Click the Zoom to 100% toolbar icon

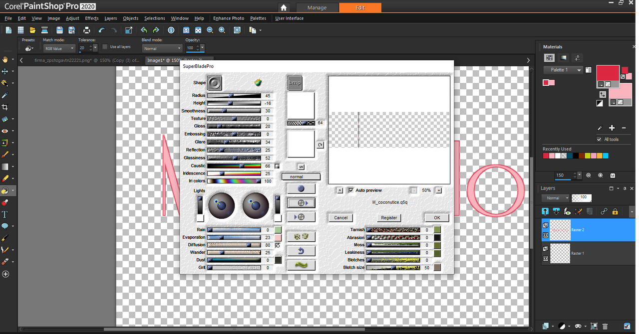(x=186, y=30)
